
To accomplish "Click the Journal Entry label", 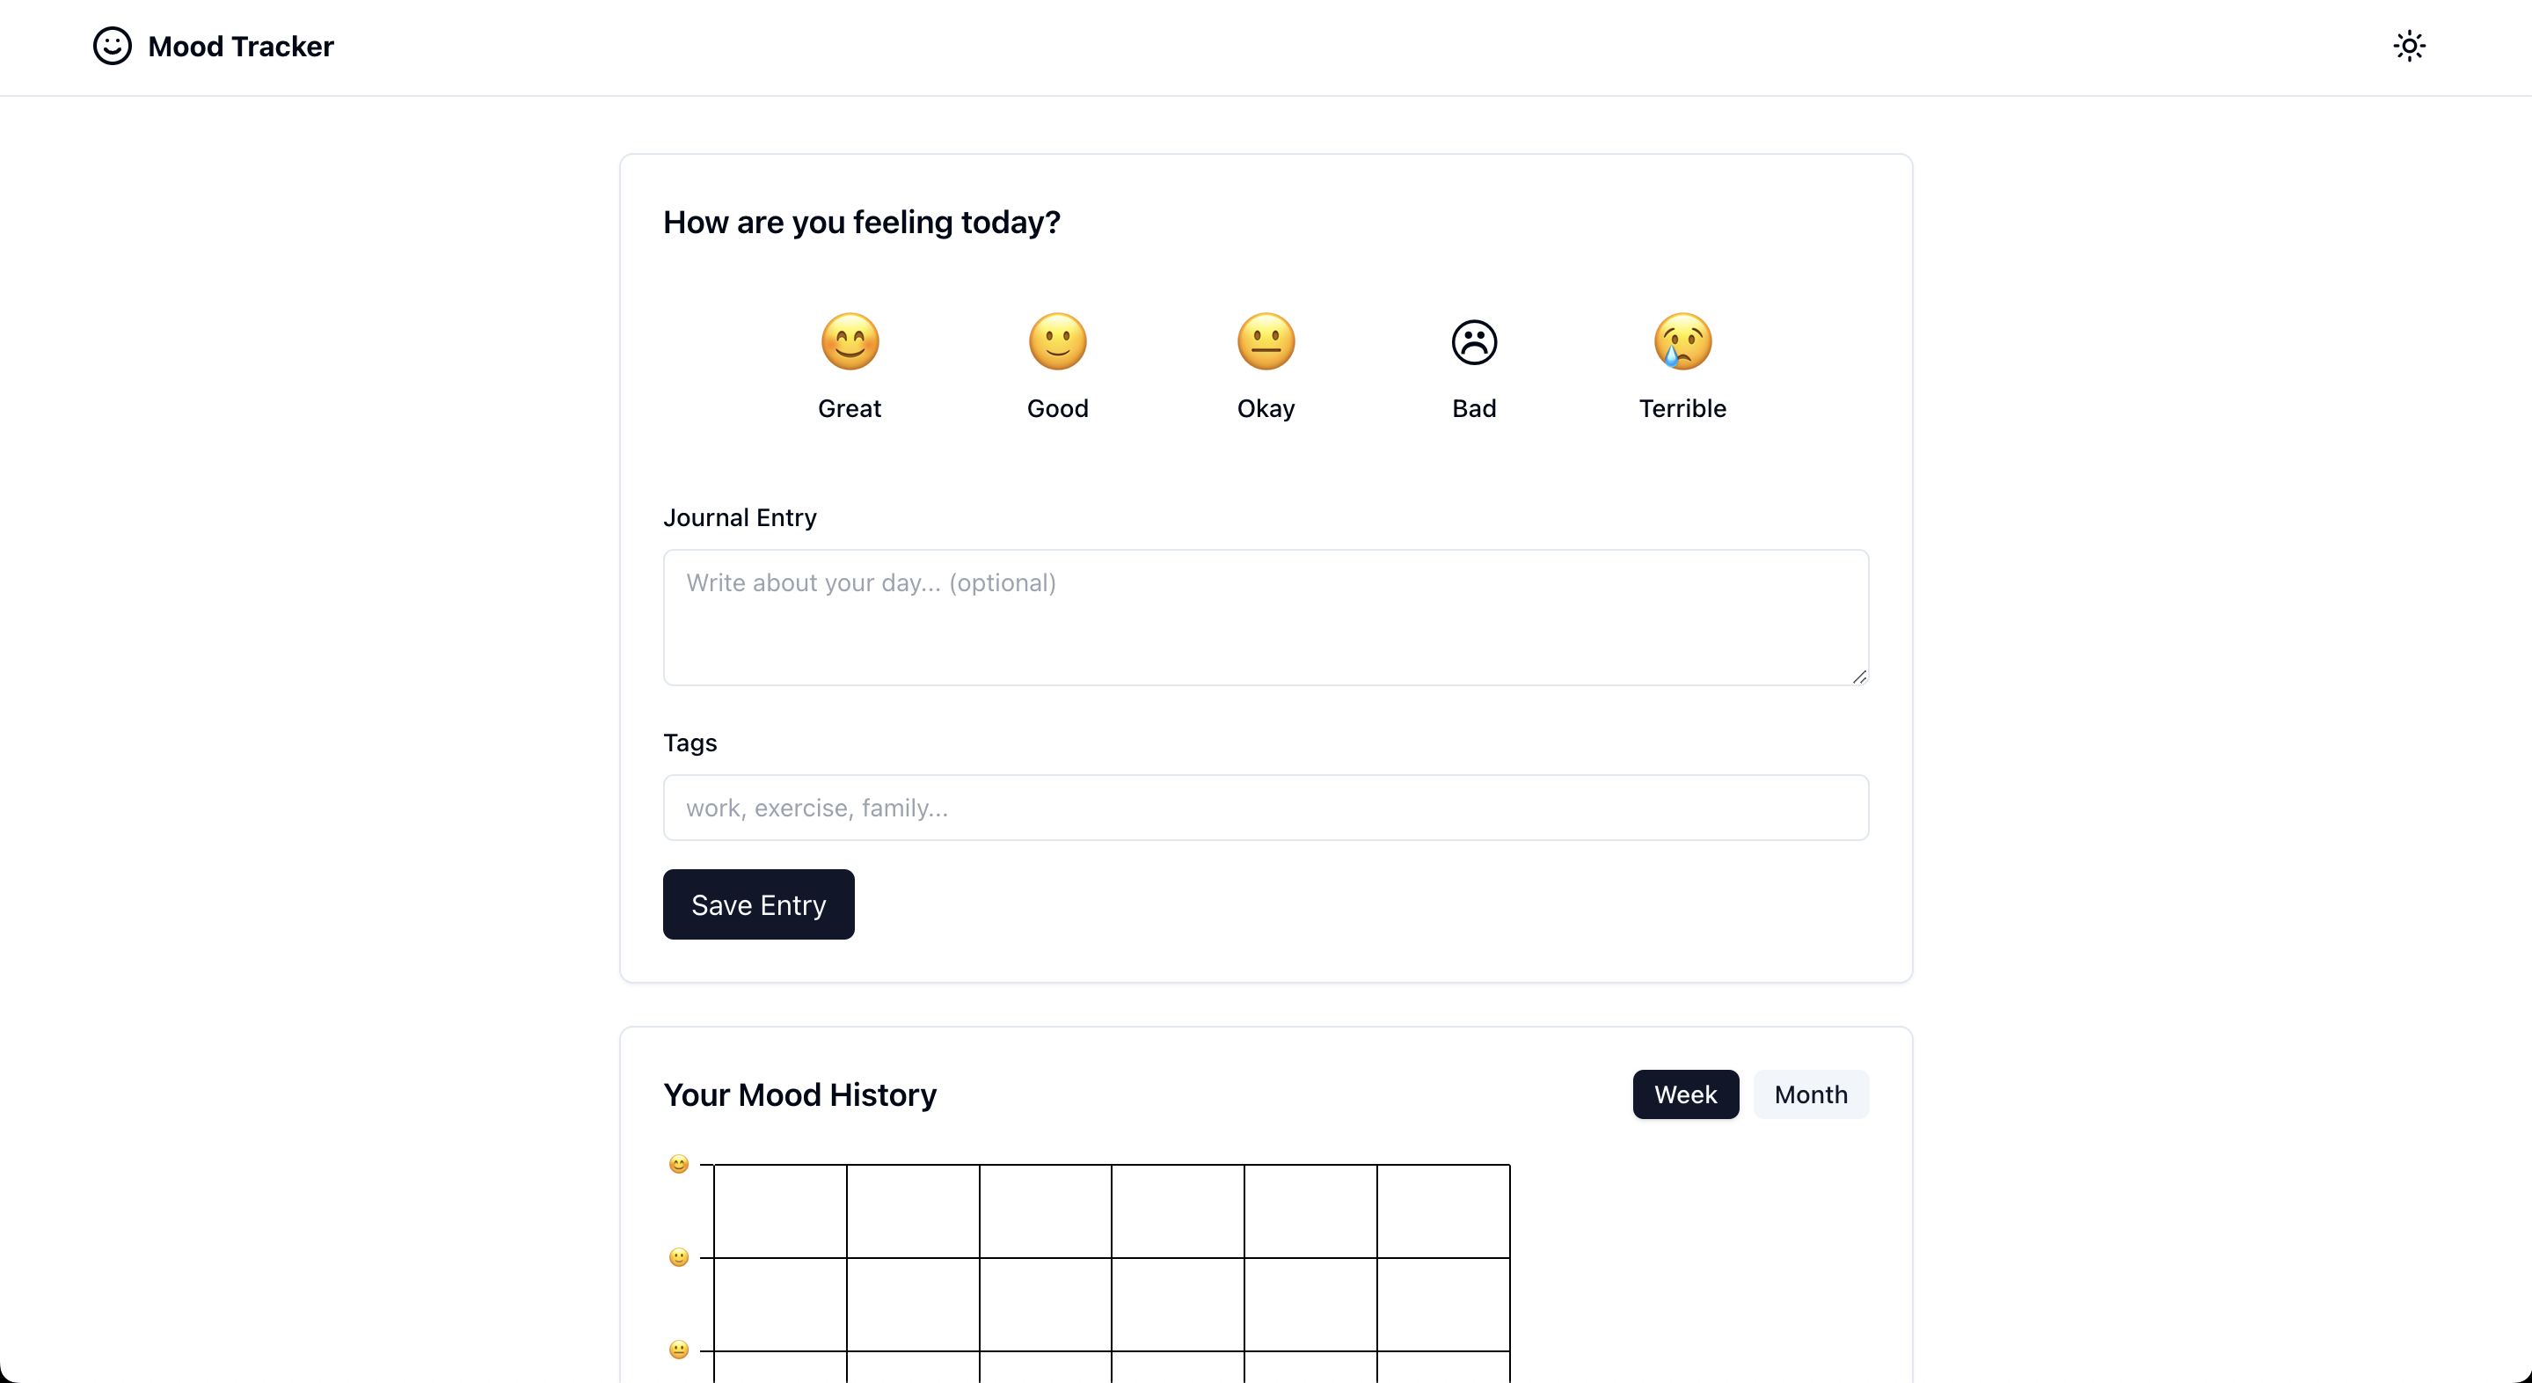I will pos(739,517).
